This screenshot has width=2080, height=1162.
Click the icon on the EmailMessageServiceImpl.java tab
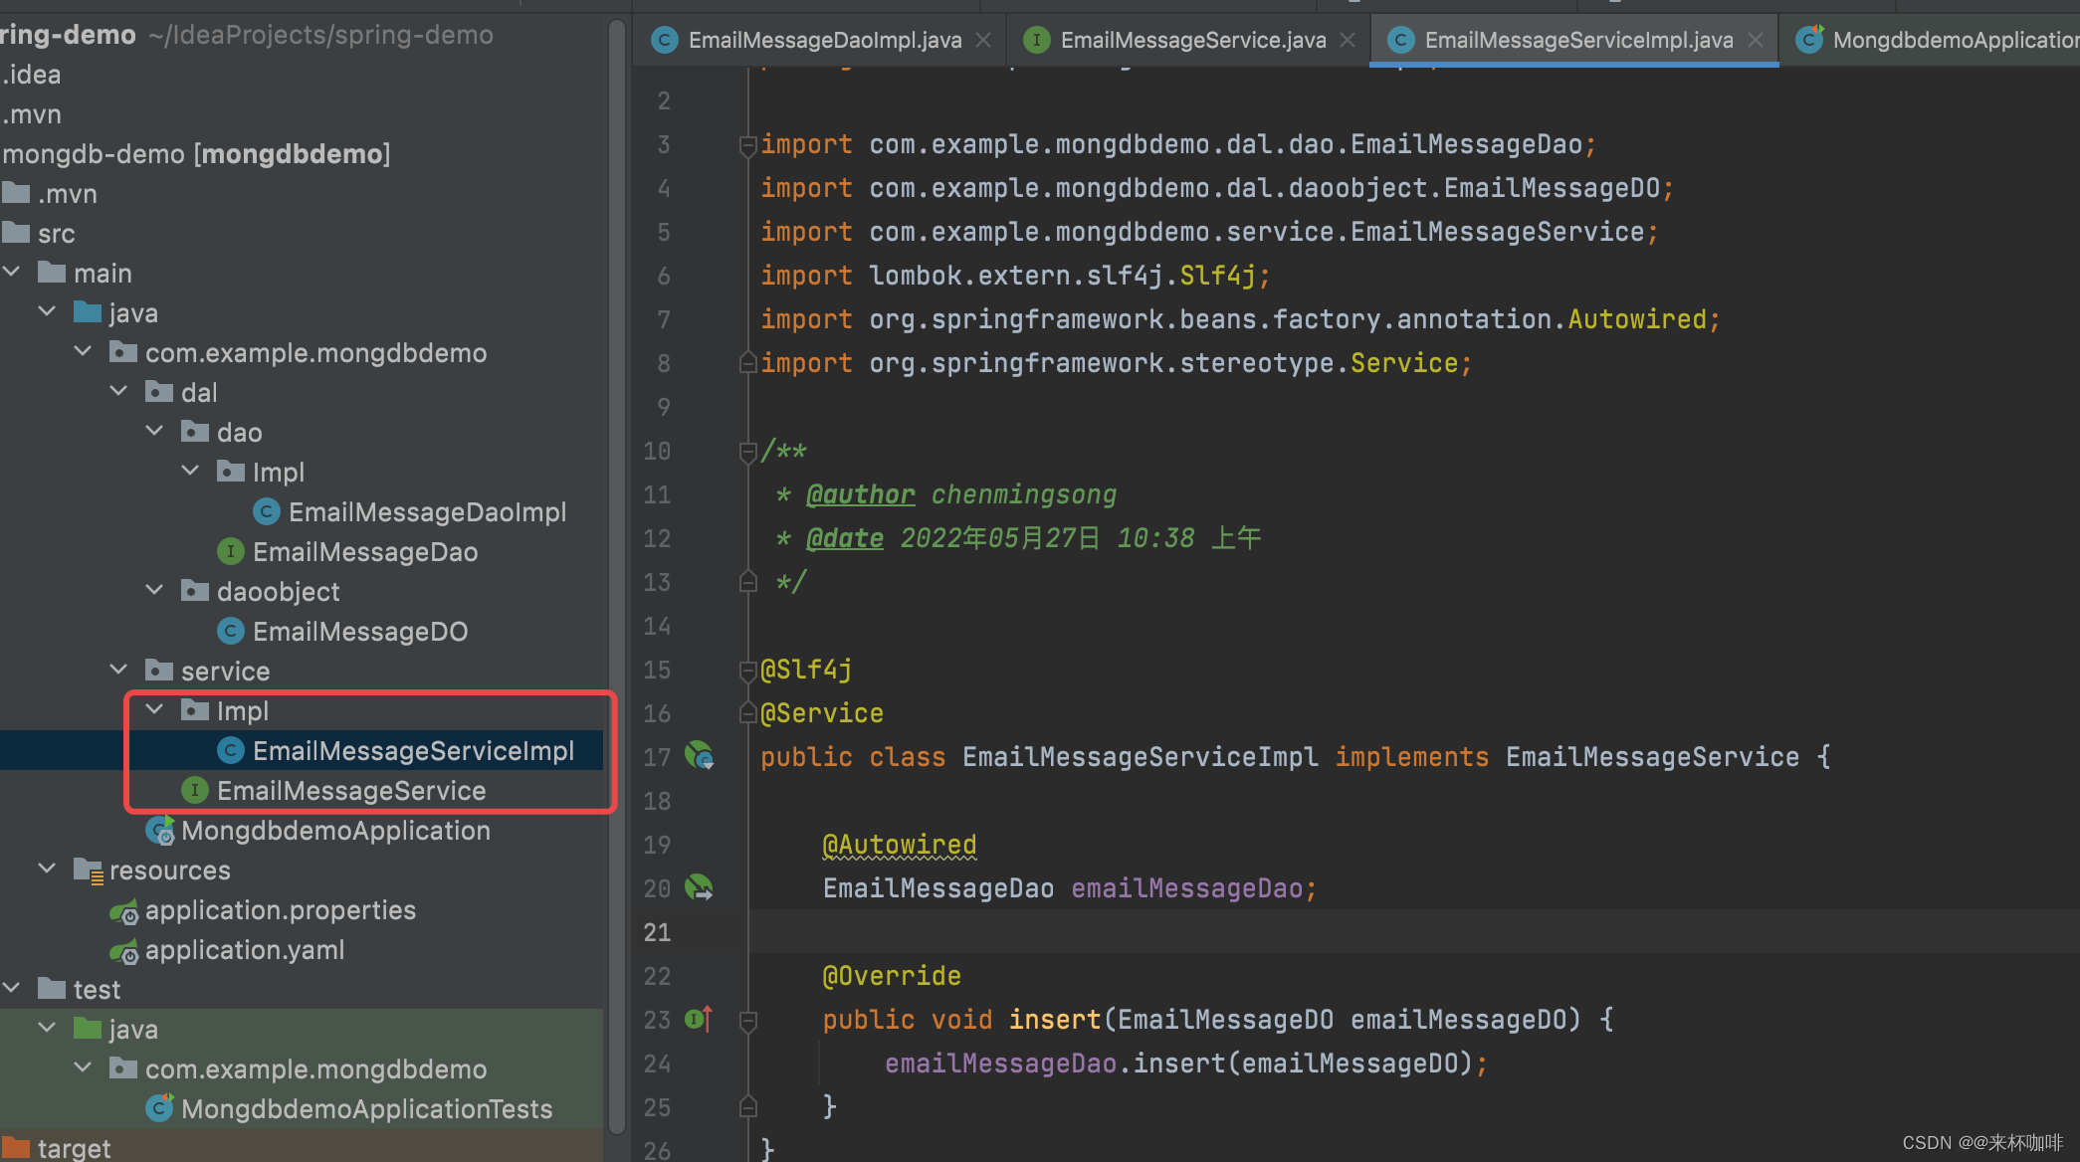[x=1400, y=40]
